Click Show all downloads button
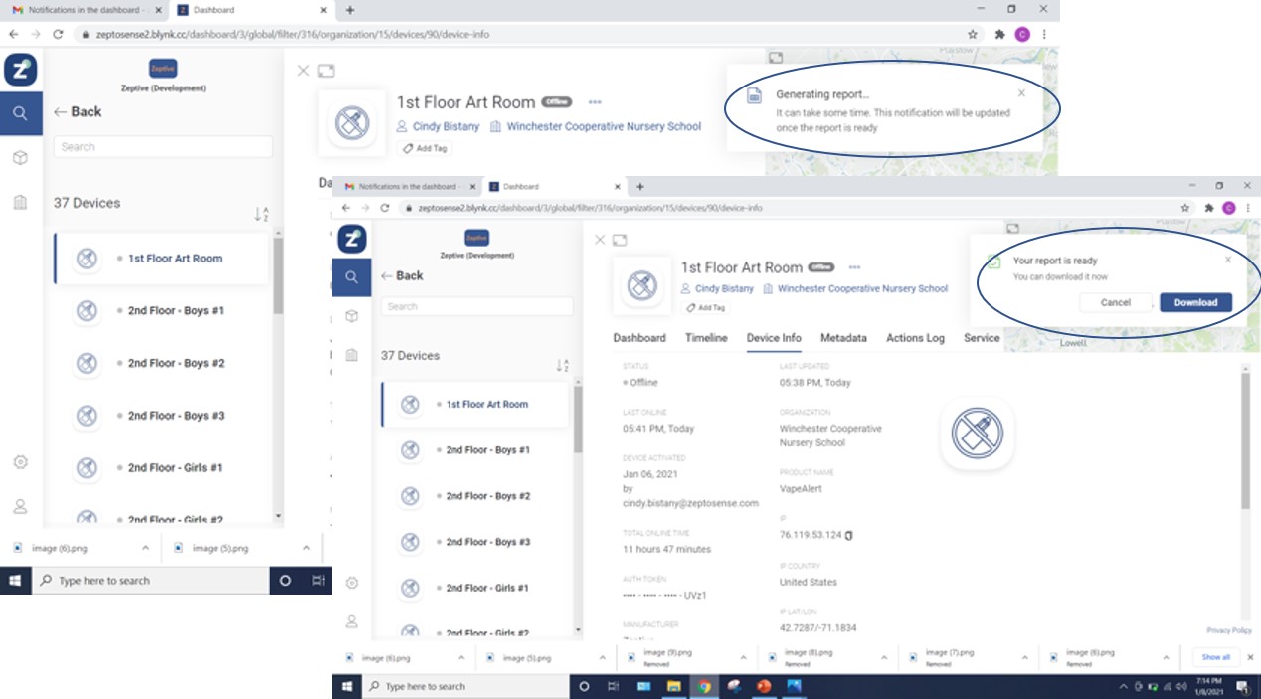 point(1215,657)
